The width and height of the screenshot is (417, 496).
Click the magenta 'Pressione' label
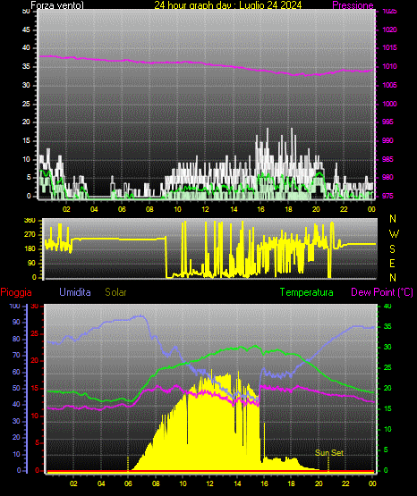353,5
